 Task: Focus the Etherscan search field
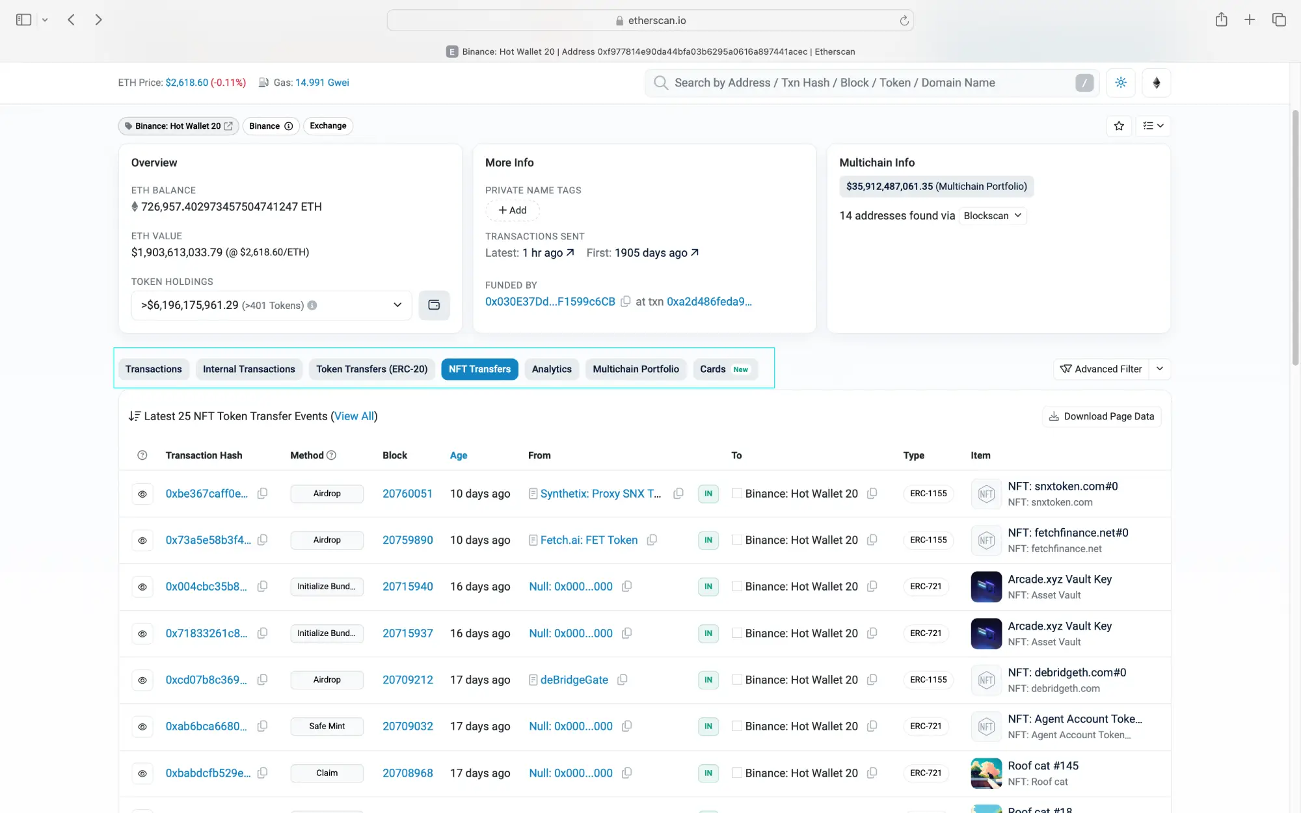pyautogui.click(x=872, y=83)
